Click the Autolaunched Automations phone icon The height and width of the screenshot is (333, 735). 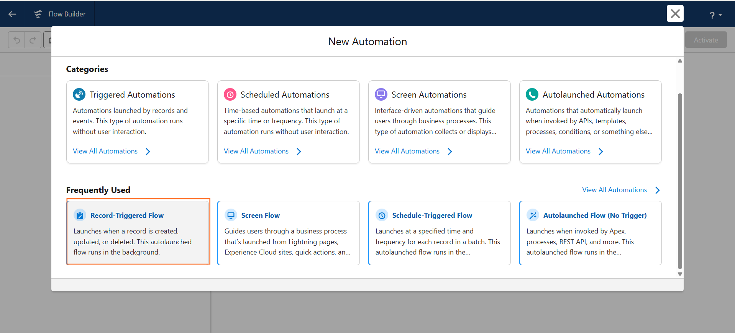pyautogui.click(x=532, y=95)
